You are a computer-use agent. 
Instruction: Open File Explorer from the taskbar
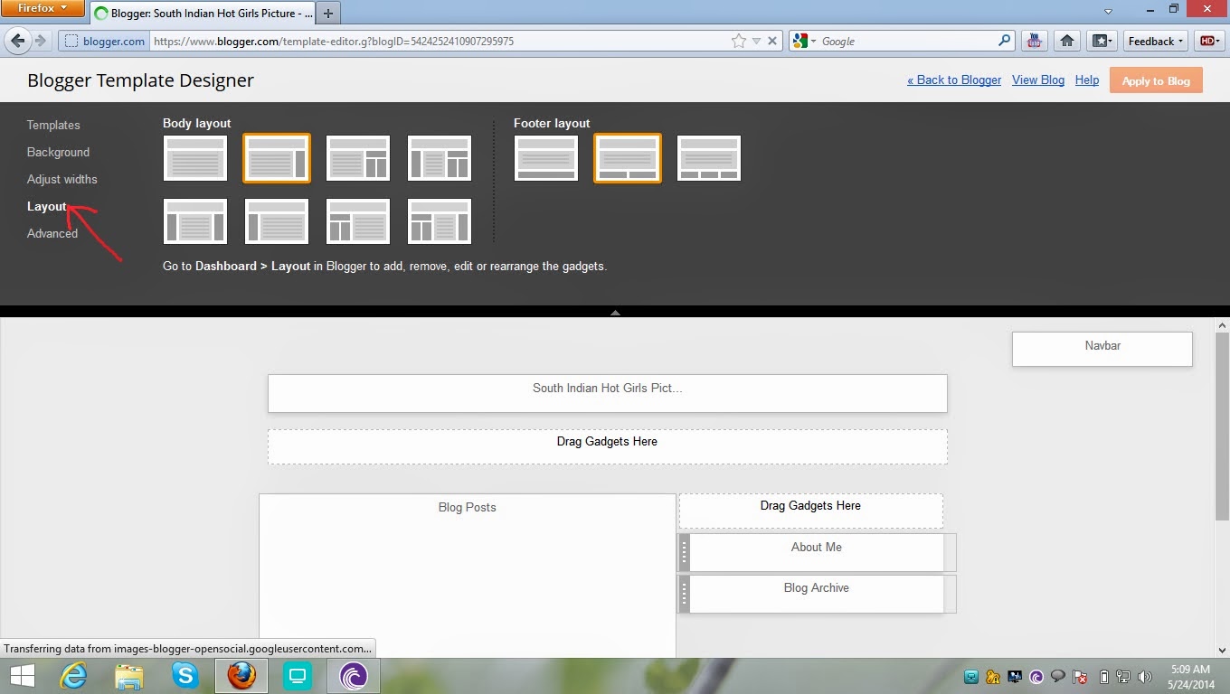coord(129,676)
